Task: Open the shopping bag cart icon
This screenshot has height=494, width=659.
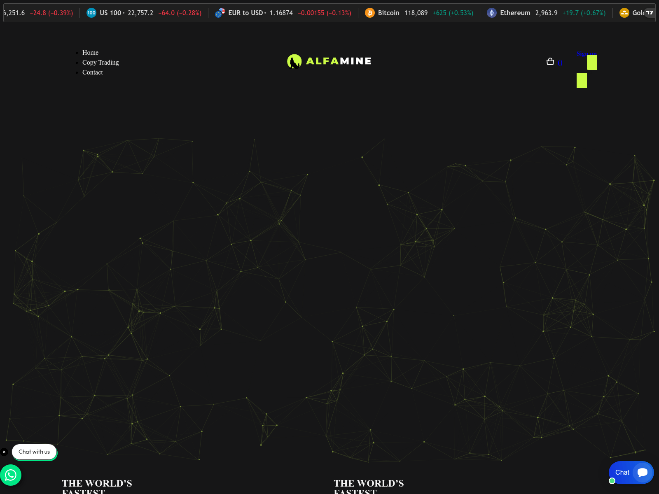Action: coord(550,62)
